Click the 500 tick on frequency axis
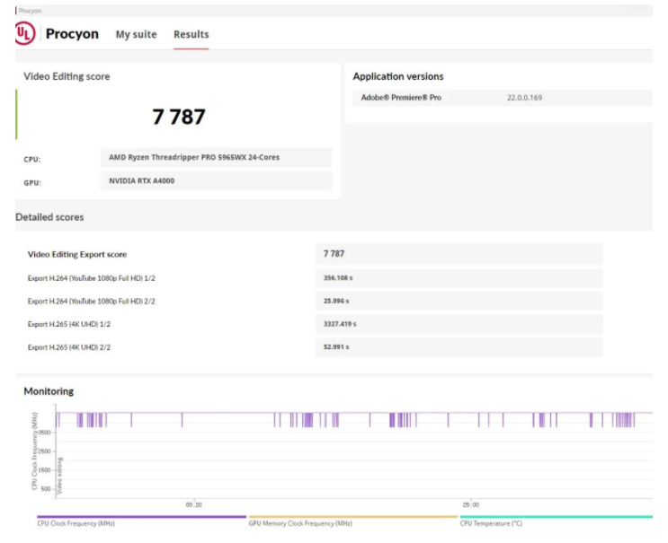Image resolution: width=668 pixels, height=543 pixels. coord(46,488)
